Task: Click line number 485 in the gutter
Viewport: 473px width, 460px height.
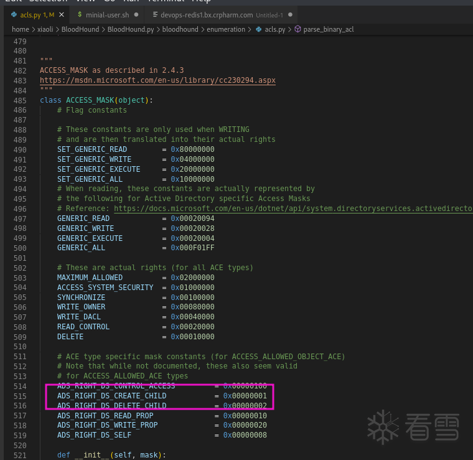Action: click(x=21, y=100)
